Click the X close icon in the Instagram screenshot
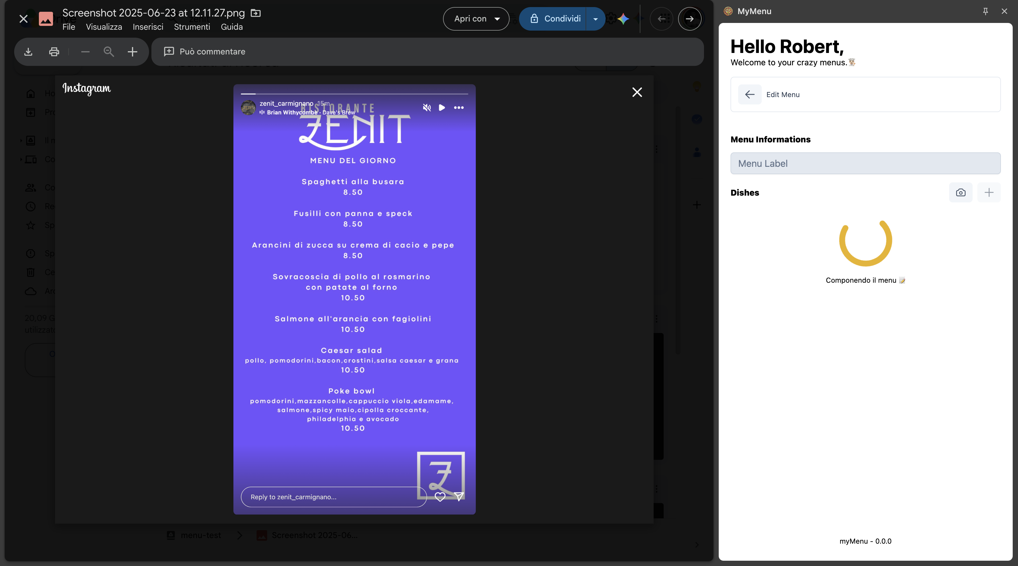This screenshot has height=566, width=1018. click(x=637, y=92)
